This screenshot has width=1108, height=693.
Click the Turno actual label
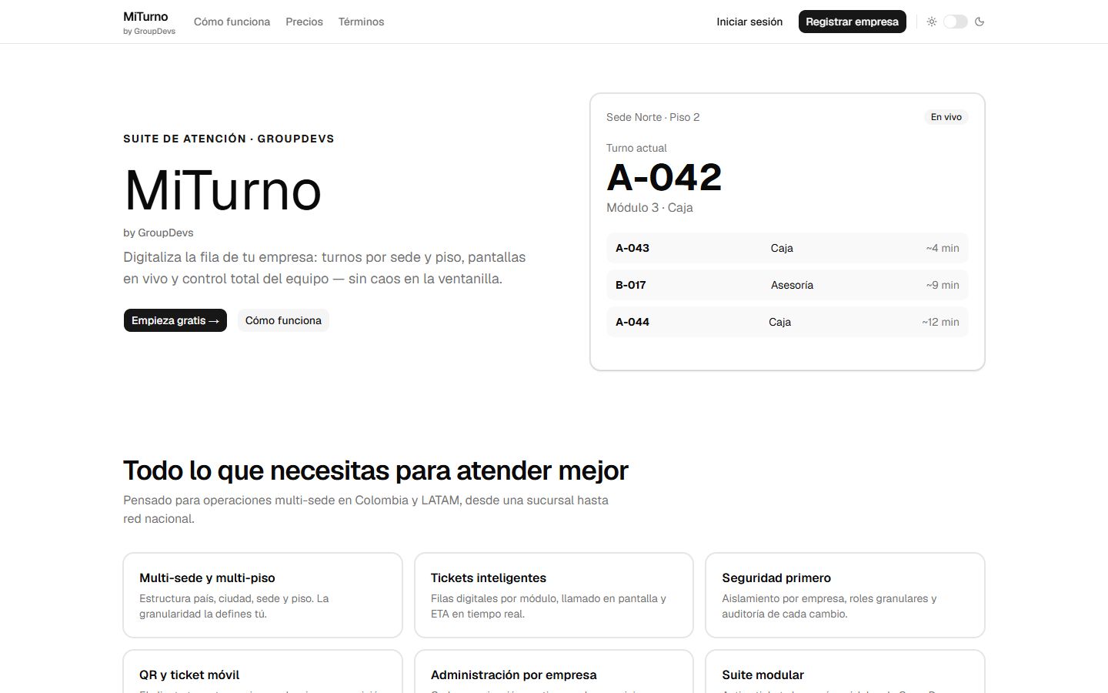636,148
